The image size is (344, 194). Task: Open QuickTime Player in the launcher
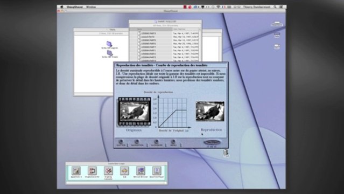[157, 171]
